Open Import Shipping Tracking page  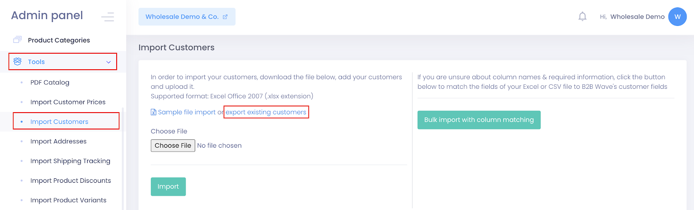70,161
